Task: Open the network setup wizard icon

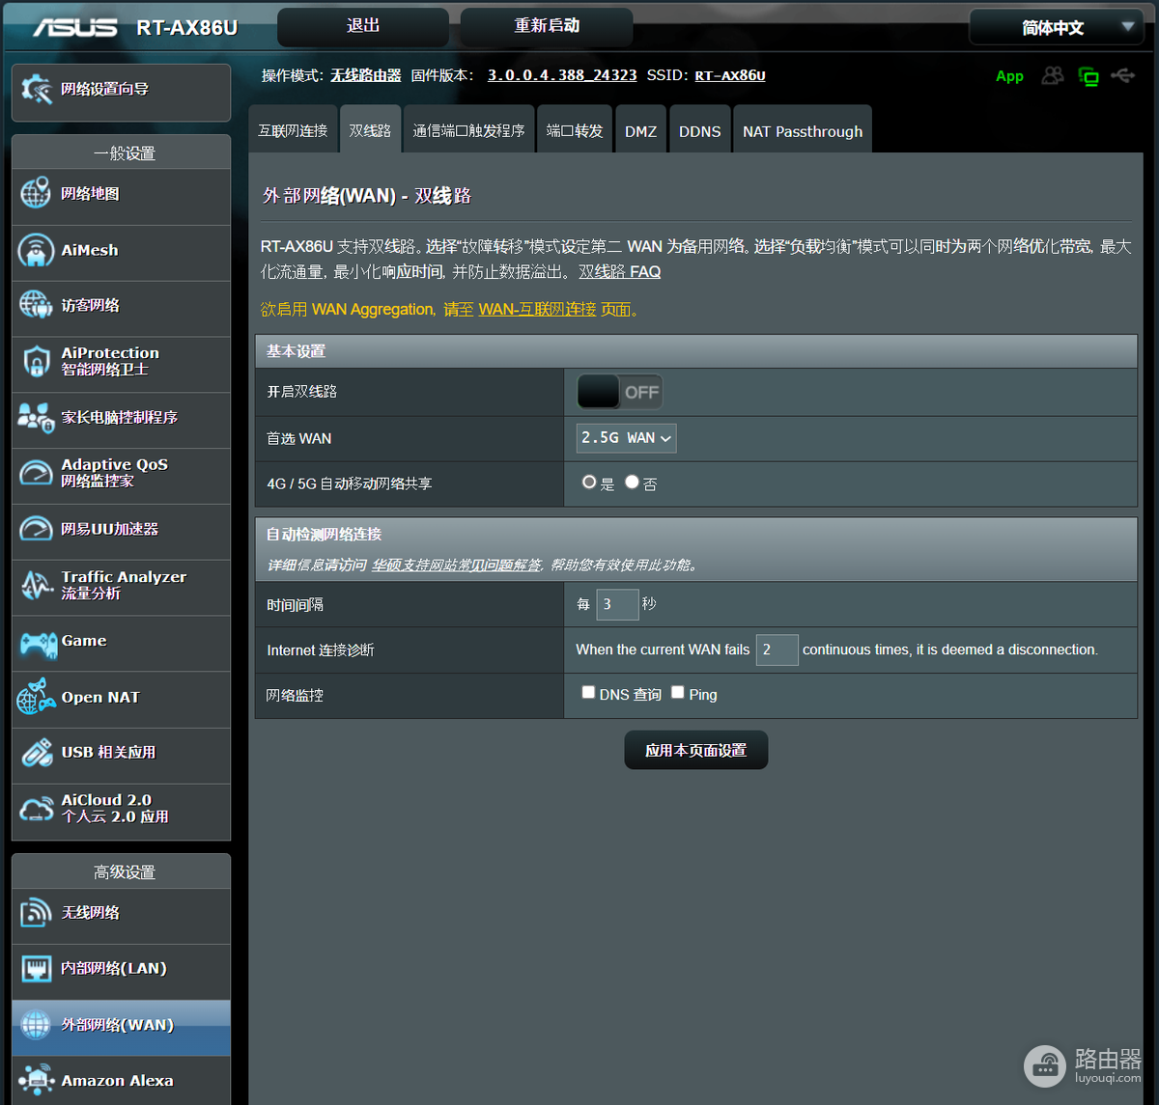Action: tap(37, 90)
